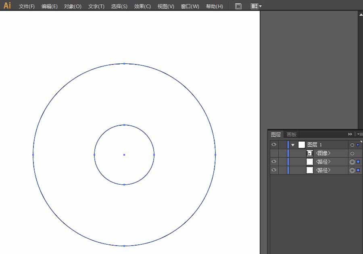Collapse the layers panel with the double-arrow icon
This screenshot has width=363, height=254.
pyautogui.click(x=350, y=134)
